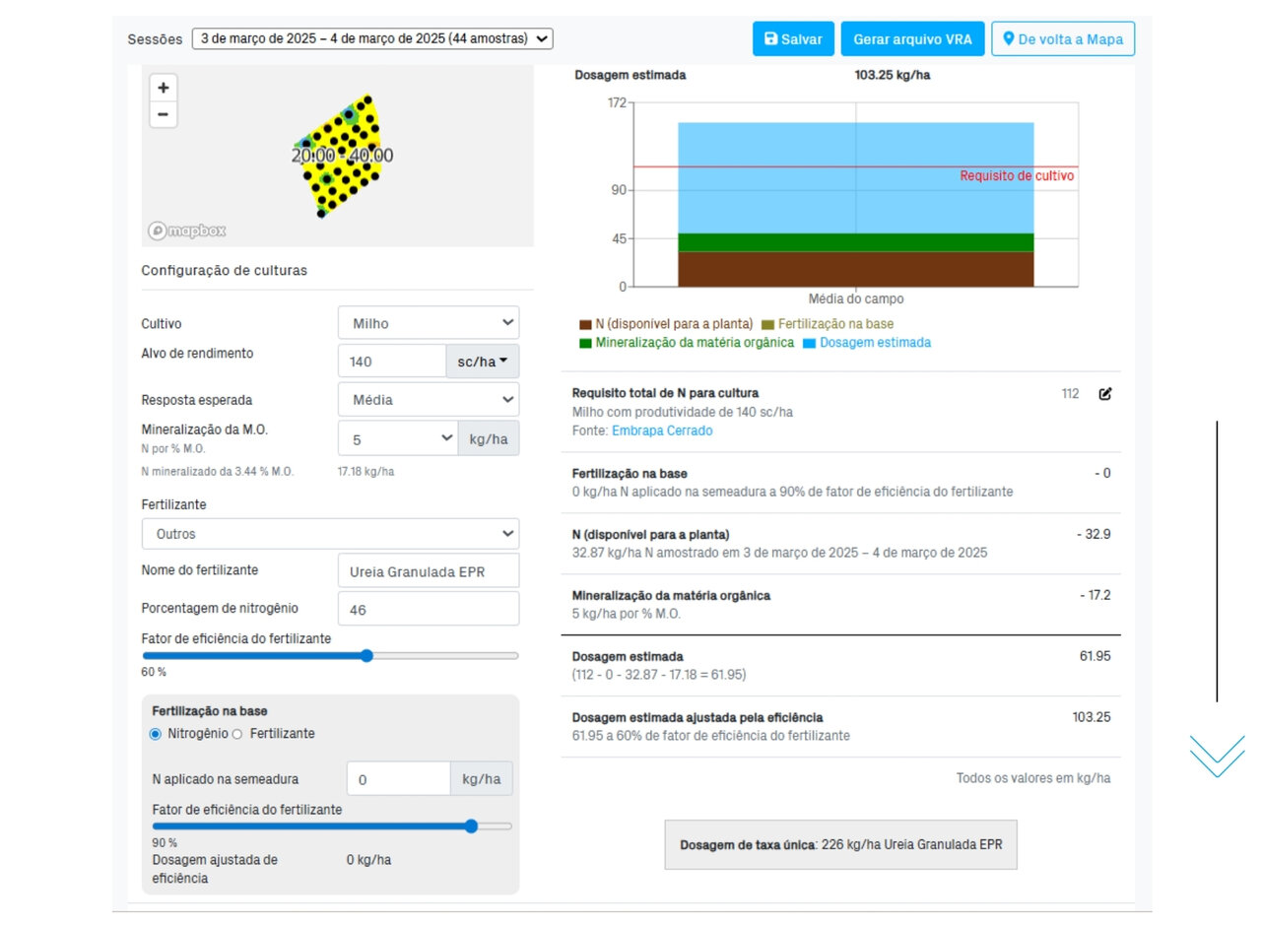Image resolution: width=1261 pixels, height=925 pixels.
Task: Open the Embrapa Cerrado source link
Action: 661,431
